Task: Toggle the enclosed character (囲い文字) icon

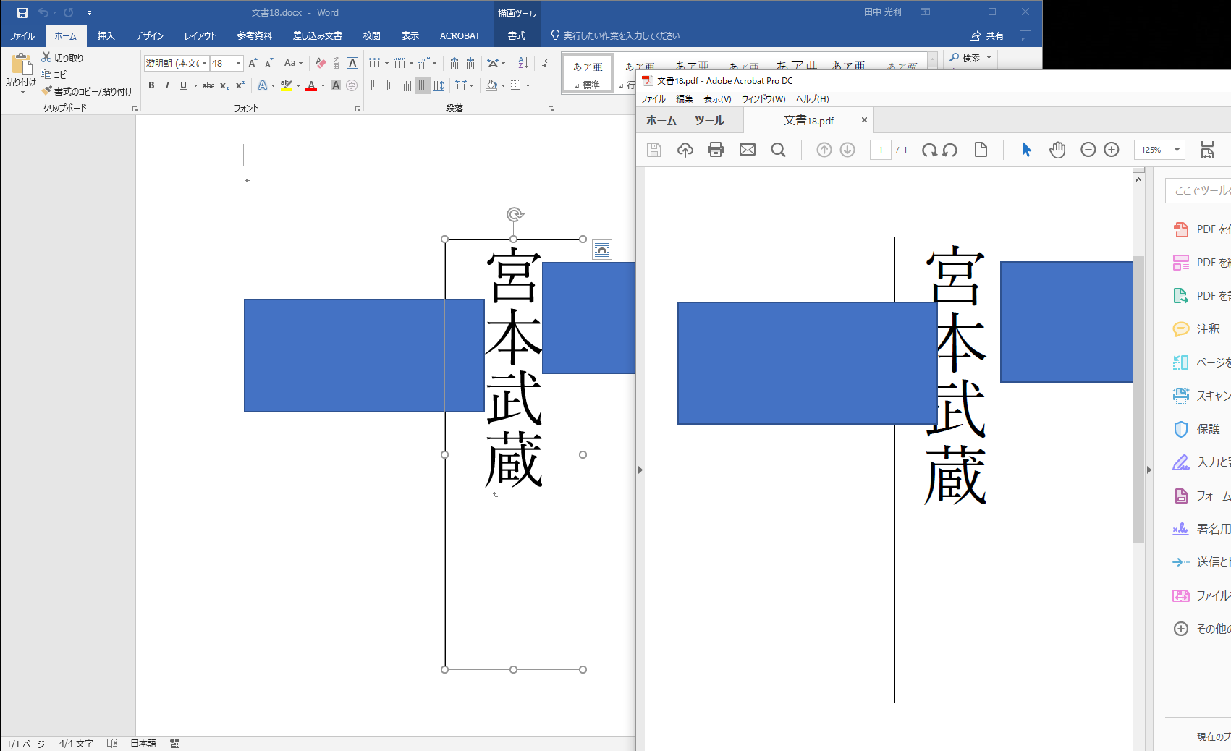Action: click(352, 85)
